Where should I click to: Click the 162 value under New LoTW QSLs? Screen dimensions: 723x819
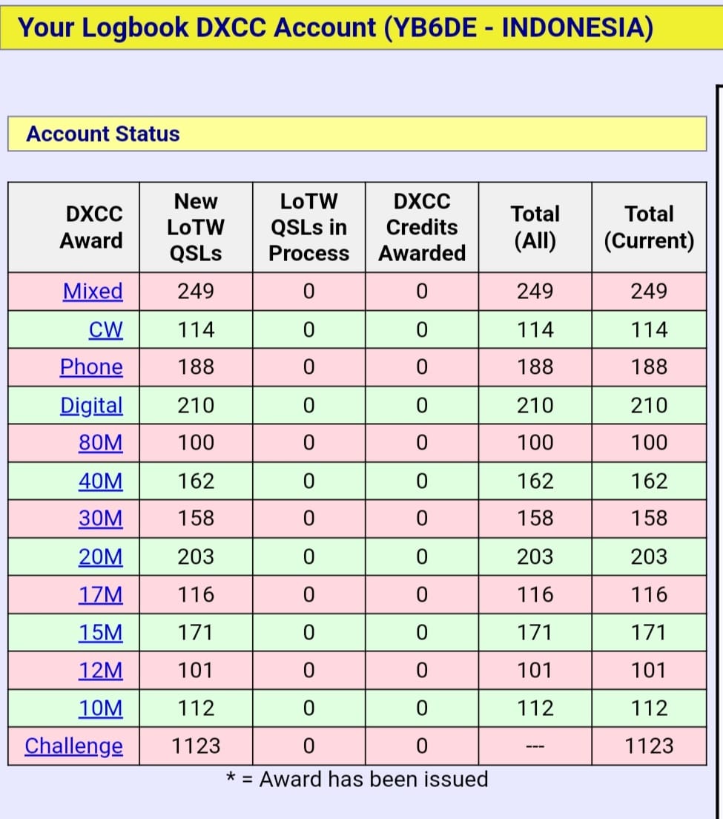pos(196,481)
